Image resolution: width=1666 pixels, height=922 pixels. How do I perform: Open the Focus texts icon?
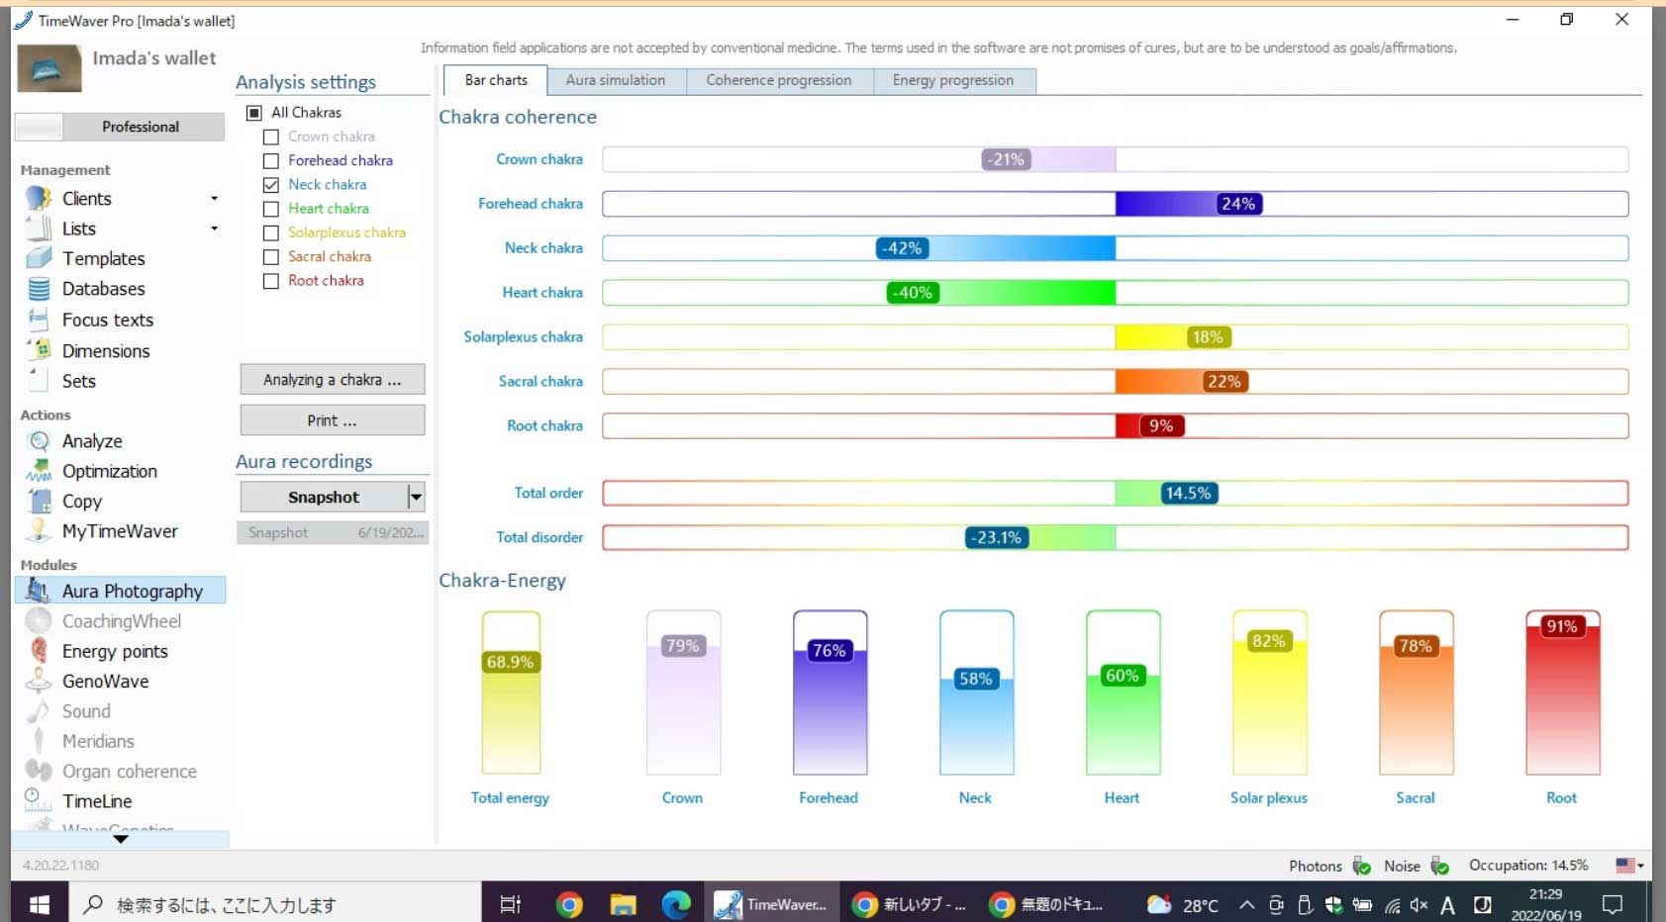pos(39,320)
